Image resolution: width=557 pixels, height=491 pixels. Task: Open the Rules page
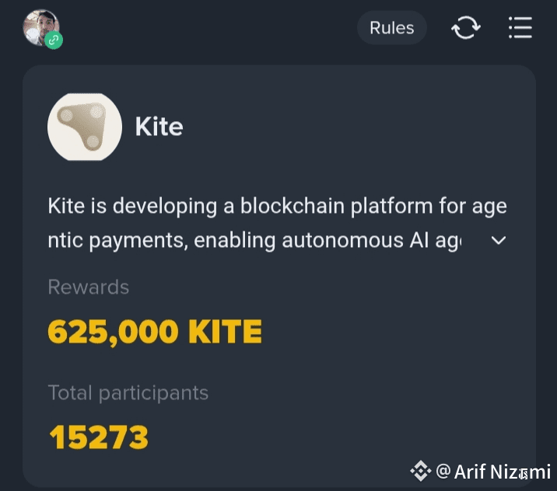(391, 28)
